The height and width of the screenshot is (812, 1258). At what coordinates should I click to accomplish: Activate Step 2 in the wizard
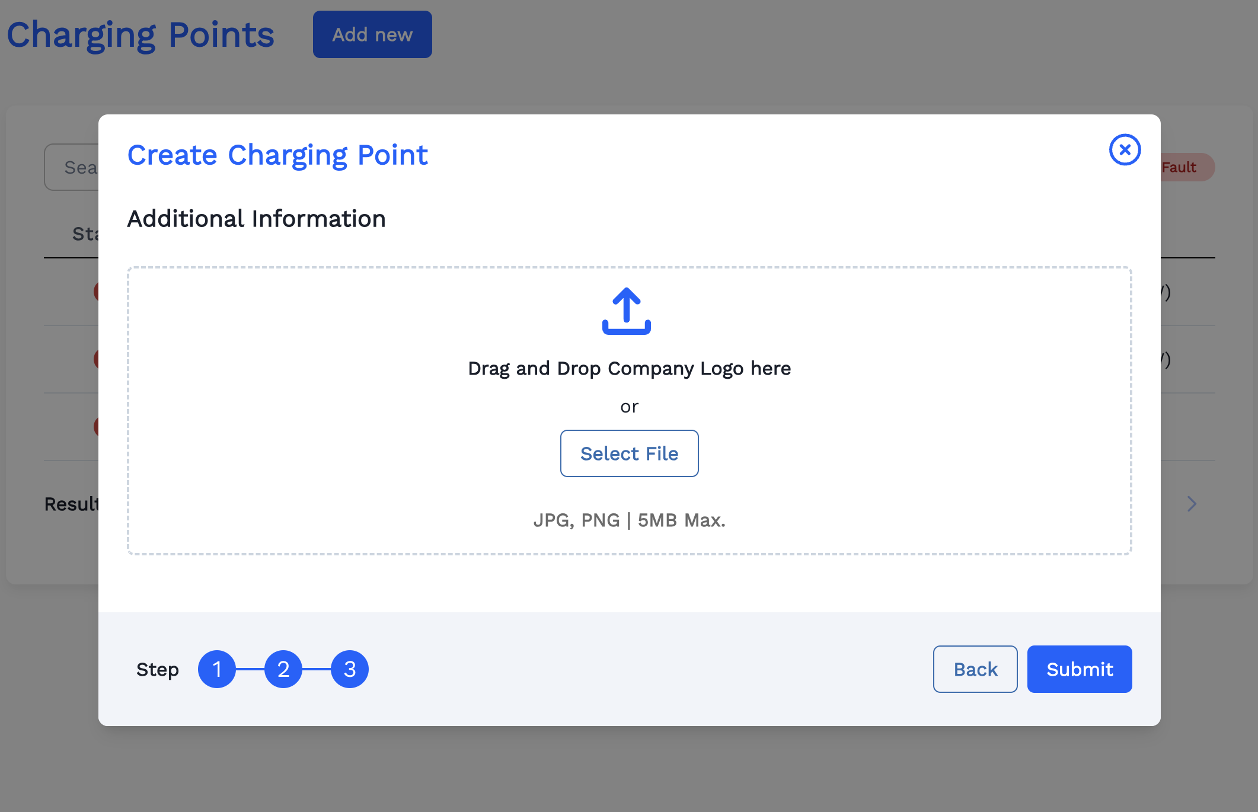[283, 669]
